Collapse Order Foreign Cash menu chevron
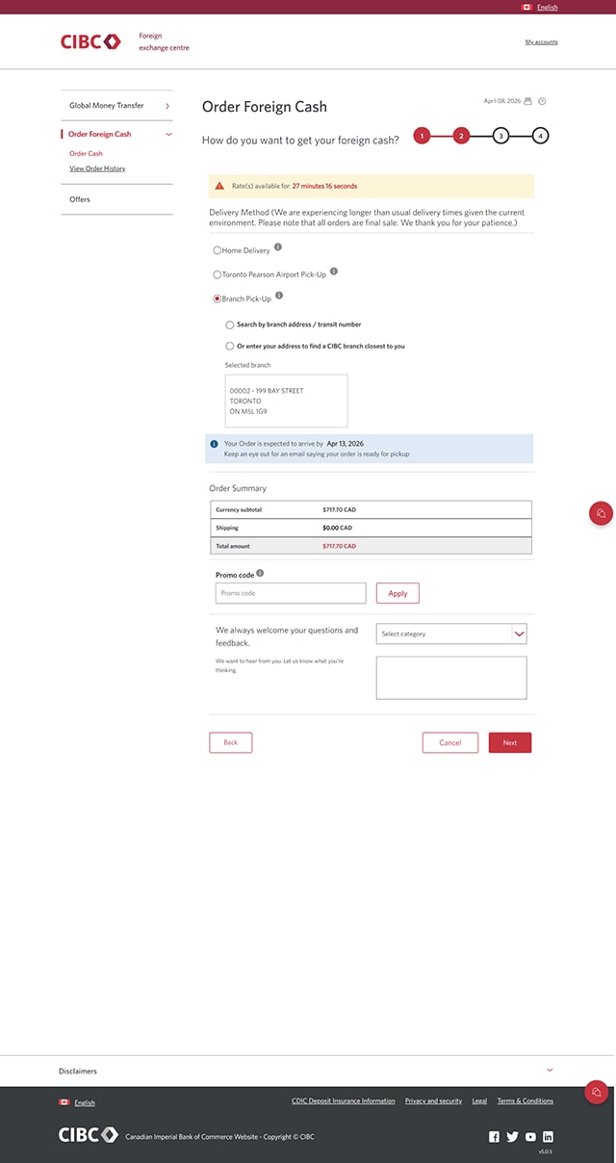 [168, 134]
